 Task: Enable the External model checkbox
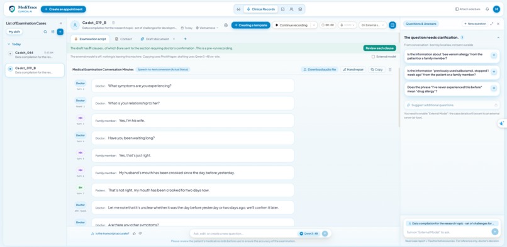373,57
